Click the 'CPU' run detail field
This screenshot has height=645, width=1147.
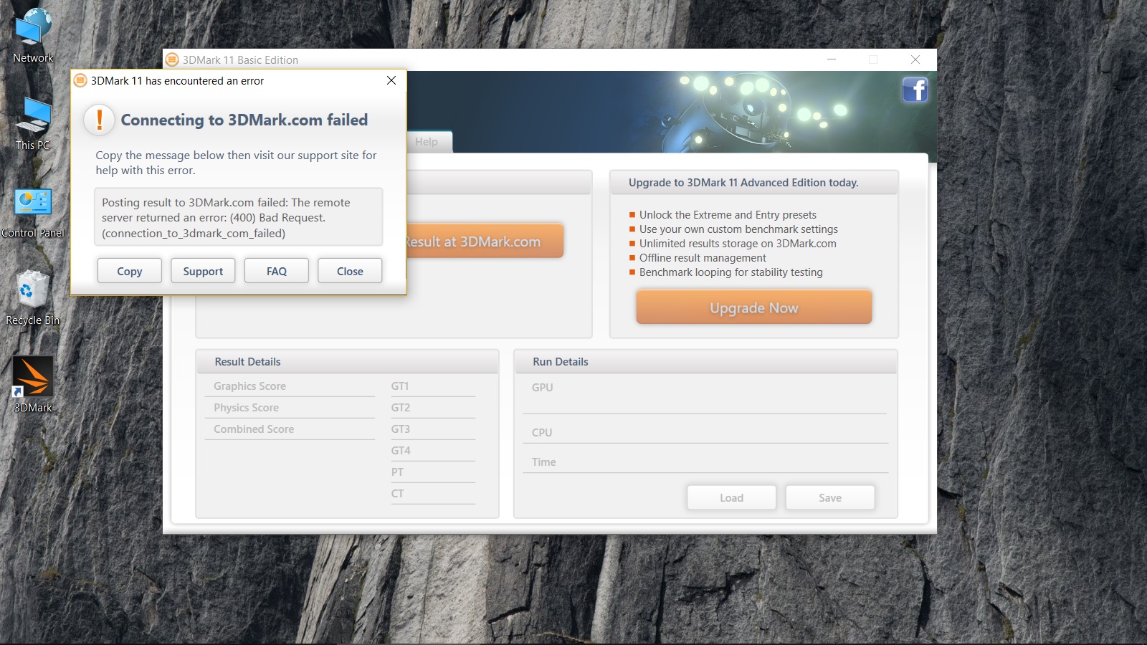pos(705,431)
